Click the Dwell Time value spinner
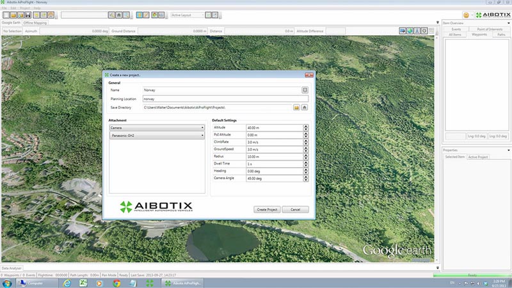The image size is (512, 288). (306, 164)
